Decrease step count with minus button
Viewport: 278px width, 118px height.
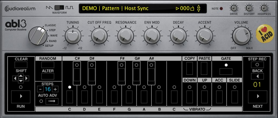[x=40, y=89]
